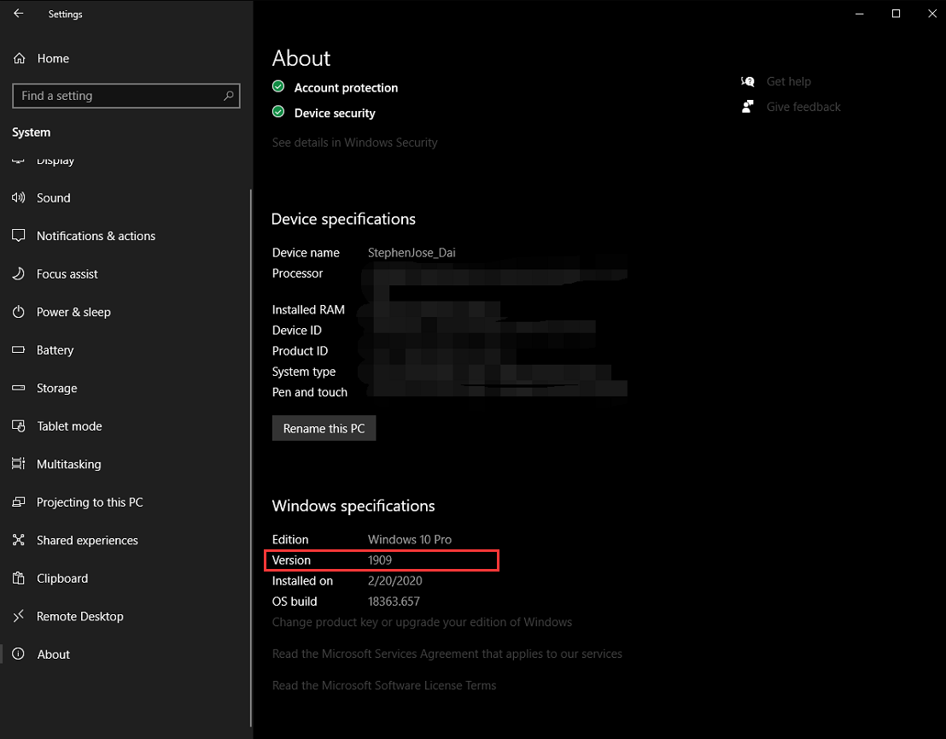Click inside the Find a setting search box

click(x=126, y=96)
